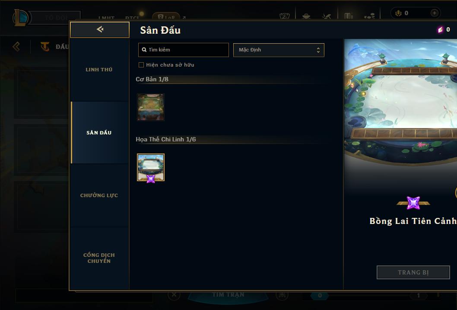This screenshot has height=310, width=457.
Task: Switch to the LINH THÚ tab
Action: pos(99,70)
